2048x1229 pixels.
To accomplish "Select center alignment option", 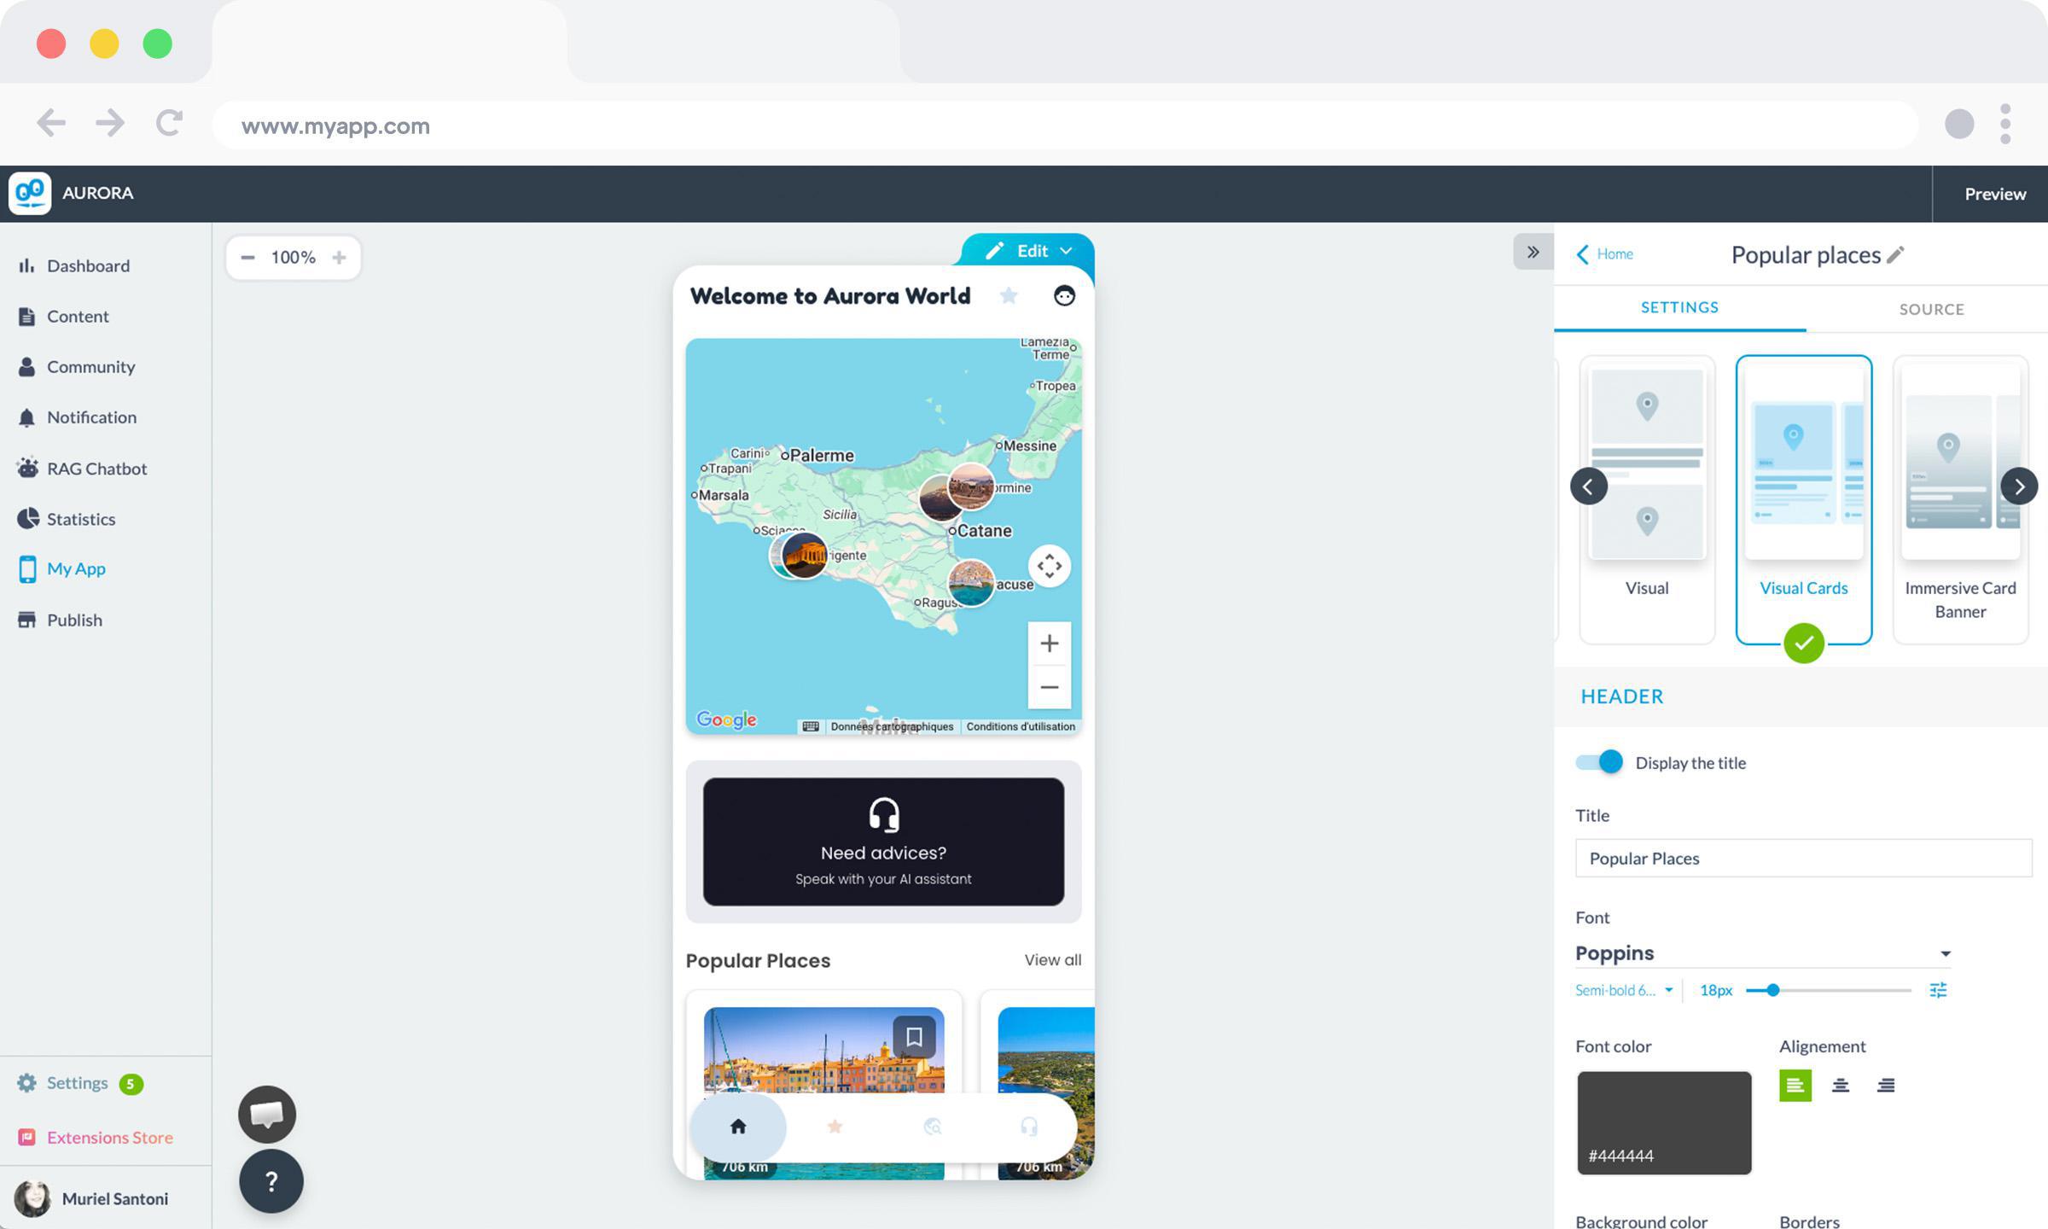I will pyautogui.click(x=1841, y=1086).
